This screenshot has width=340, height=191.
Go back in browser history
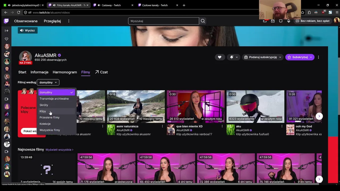pos(6,12)
